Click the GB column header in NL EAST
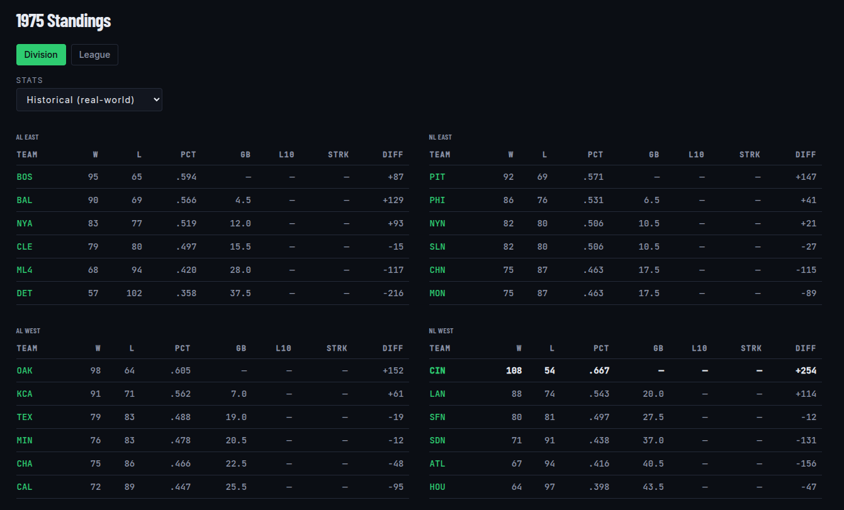844x510 pixels. [654, 155]
